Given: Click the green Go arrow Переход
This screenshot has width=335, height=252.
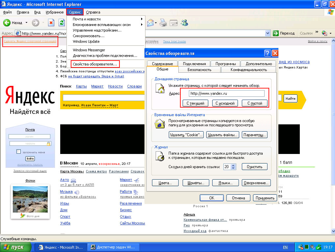Looking at the screenshot, I should 276,33.
